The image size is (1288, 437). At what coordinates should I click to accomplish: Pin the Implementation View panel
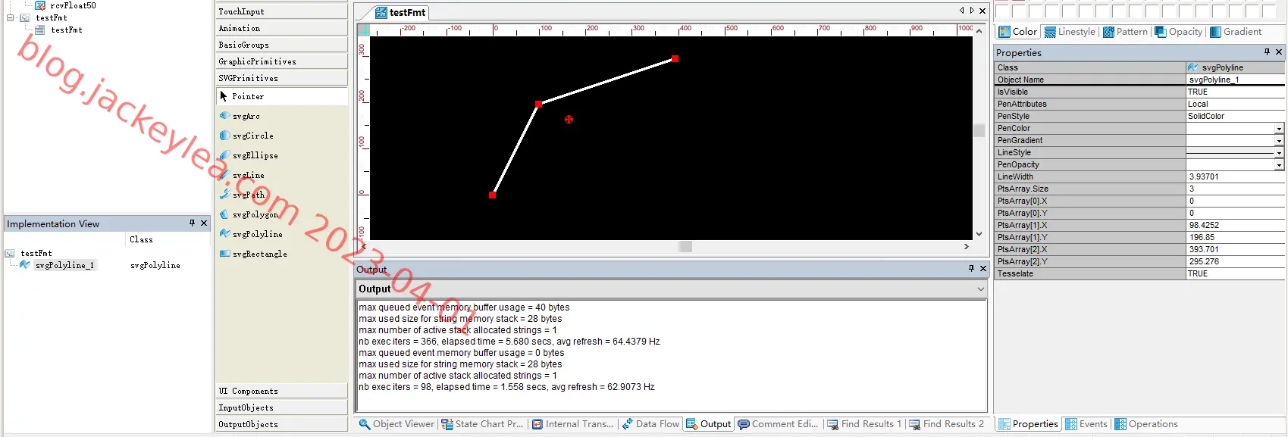[192, 223]
